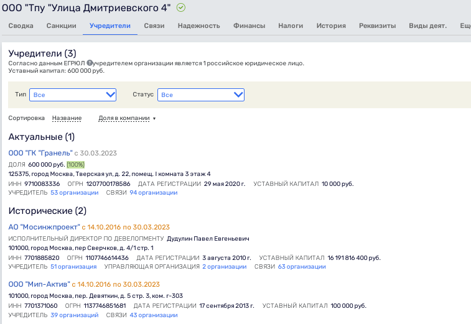Click Мип-Актив's registration date 17 сентября 2013 г.
This screenshot has height=324, width=471.
[226, 306]
